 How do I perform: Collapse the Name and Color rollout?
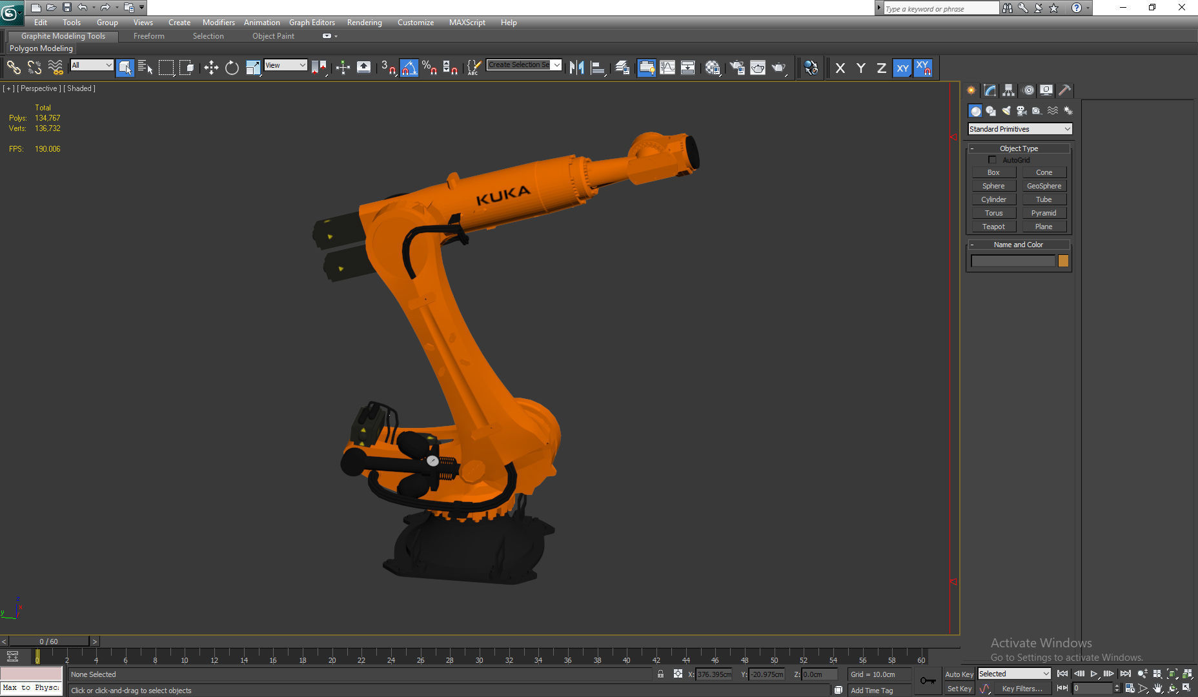pos(1019,245)
